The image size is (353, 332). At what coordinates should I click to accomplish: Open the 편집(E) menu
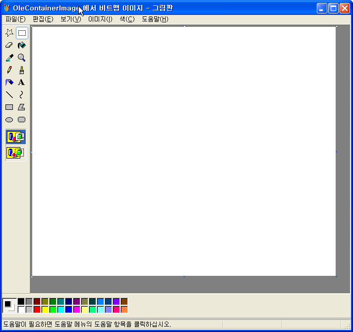[x=43, y=19]
